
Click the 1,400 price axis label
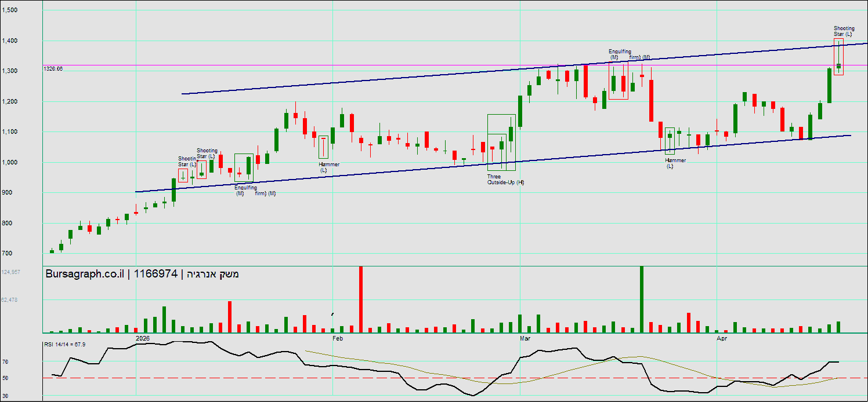(x=10, y=41)
